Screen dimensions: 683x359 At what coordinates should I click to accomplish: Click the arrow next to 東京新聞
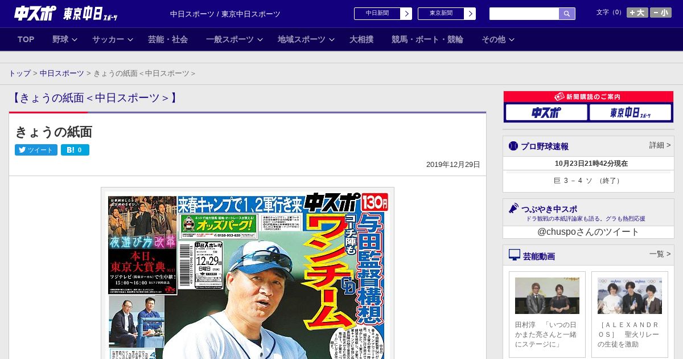tap(470, 14)
